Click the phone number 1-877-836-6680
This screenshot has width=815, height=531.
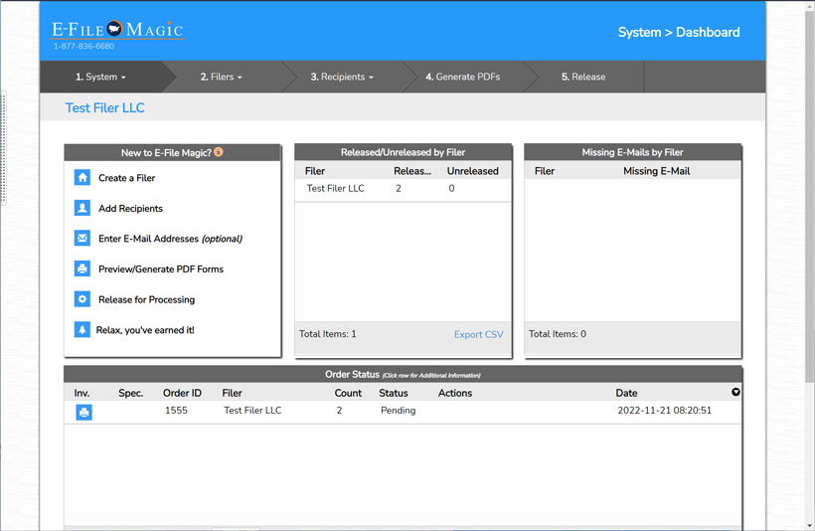point(83,46)
